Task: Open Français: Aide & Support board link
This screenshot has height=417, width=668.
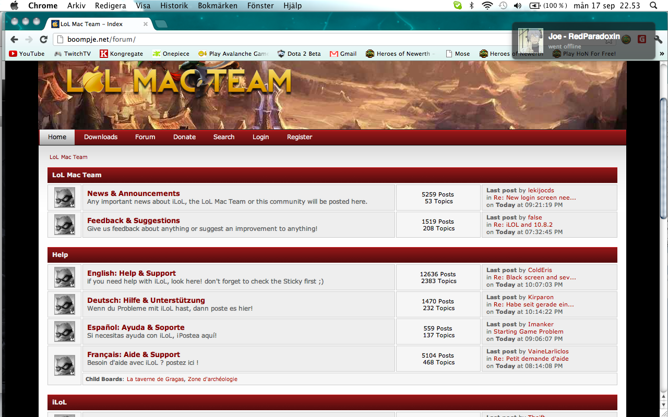Action: 134,354
